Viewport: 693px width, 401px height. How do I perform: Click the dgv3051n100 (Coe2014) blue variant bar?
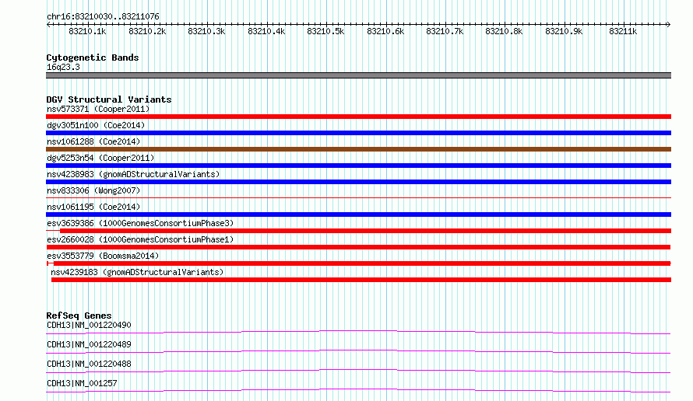click(358, 133)
